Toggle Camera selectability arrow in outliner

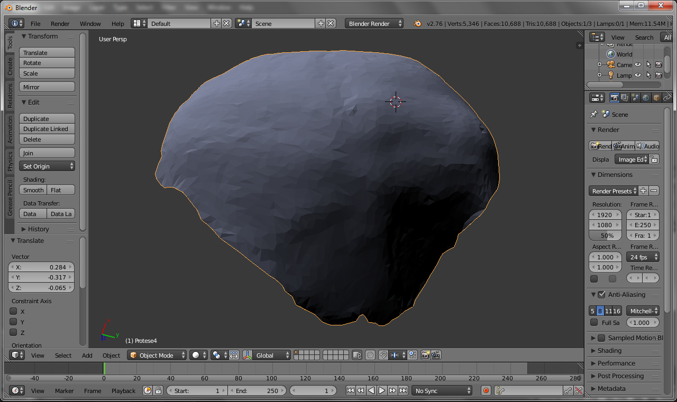point(648,64)
